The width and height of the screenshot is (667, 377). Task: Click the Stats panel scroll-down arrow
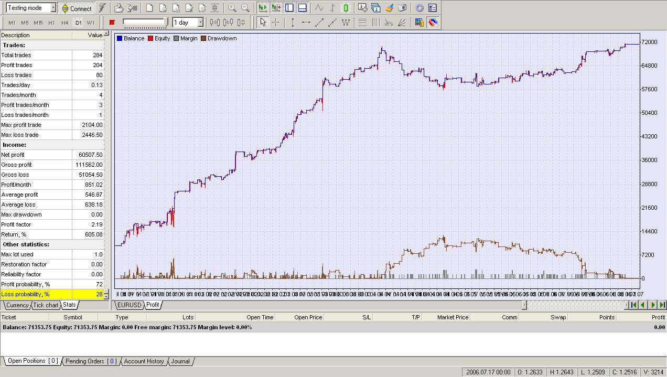106,296
